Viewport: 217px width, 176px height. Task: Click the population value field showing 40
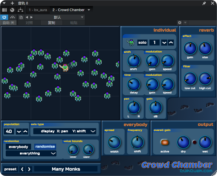click(x=9, y=131)
